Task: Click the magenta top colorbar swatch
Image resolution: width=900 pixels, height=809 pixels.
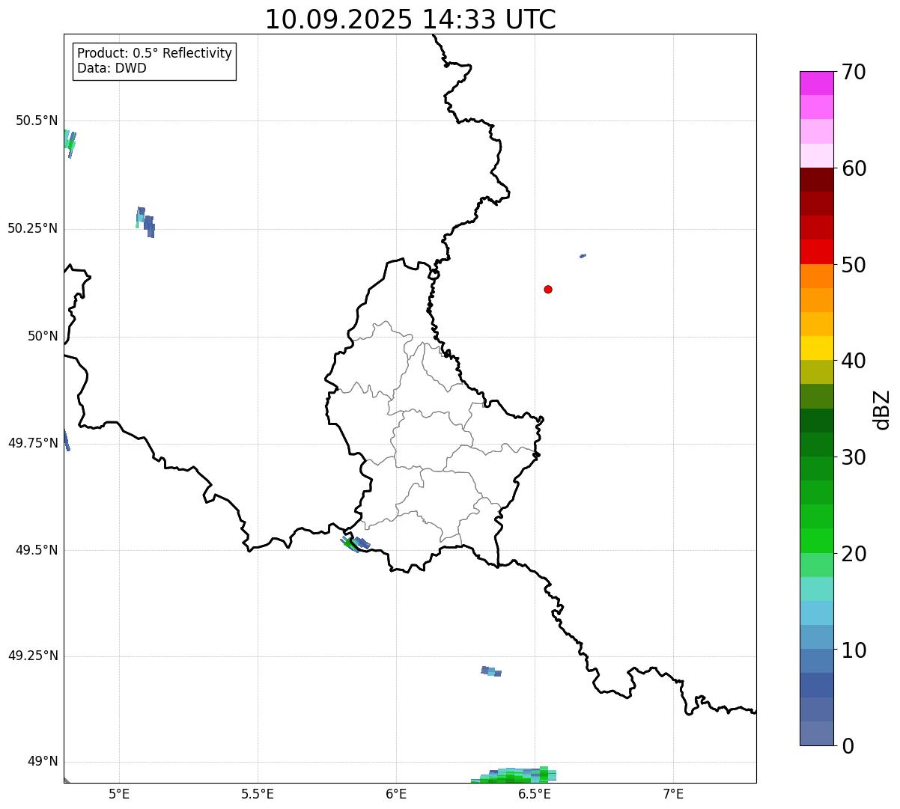Action: click(x=816, y=83)
